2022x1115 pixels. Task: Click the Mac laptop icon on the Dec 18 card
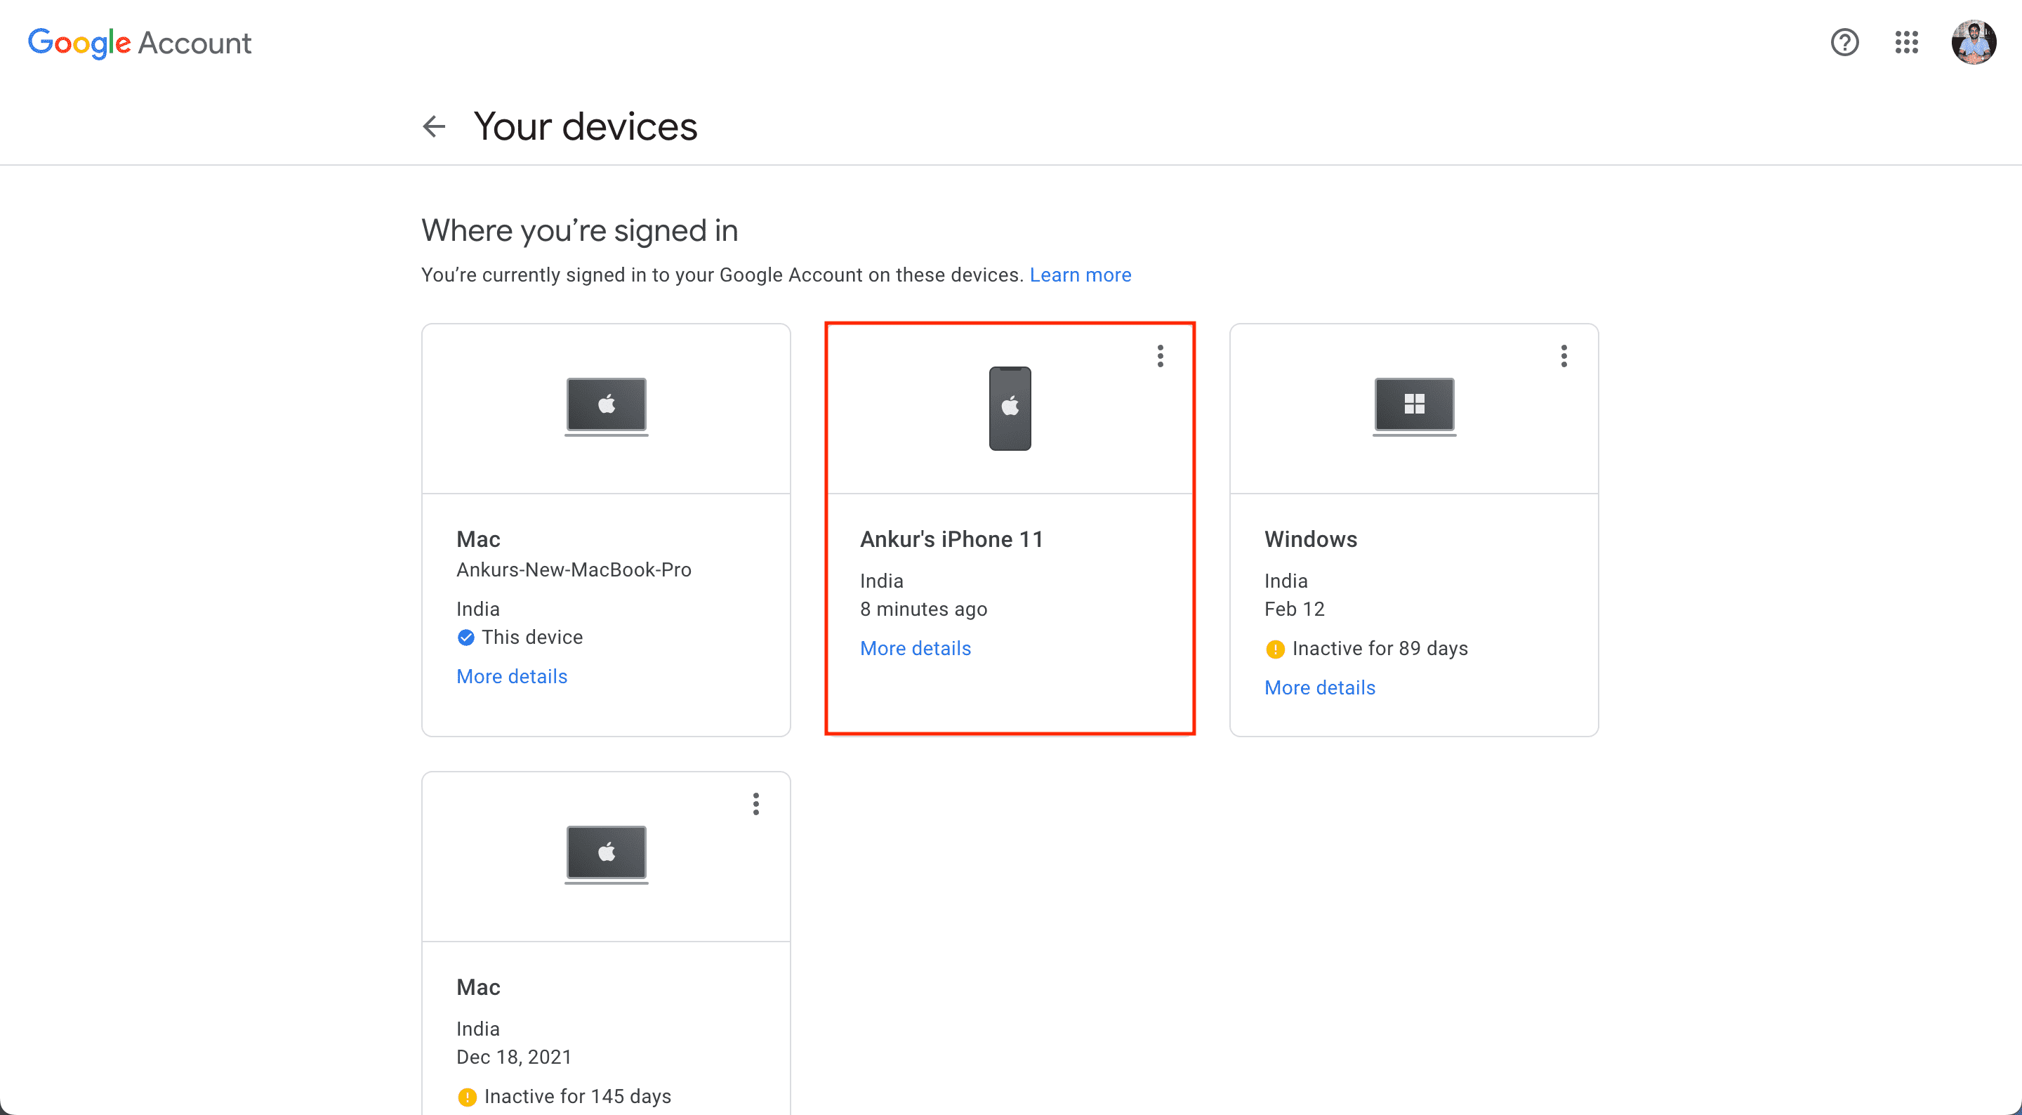[x=607, y=855]
